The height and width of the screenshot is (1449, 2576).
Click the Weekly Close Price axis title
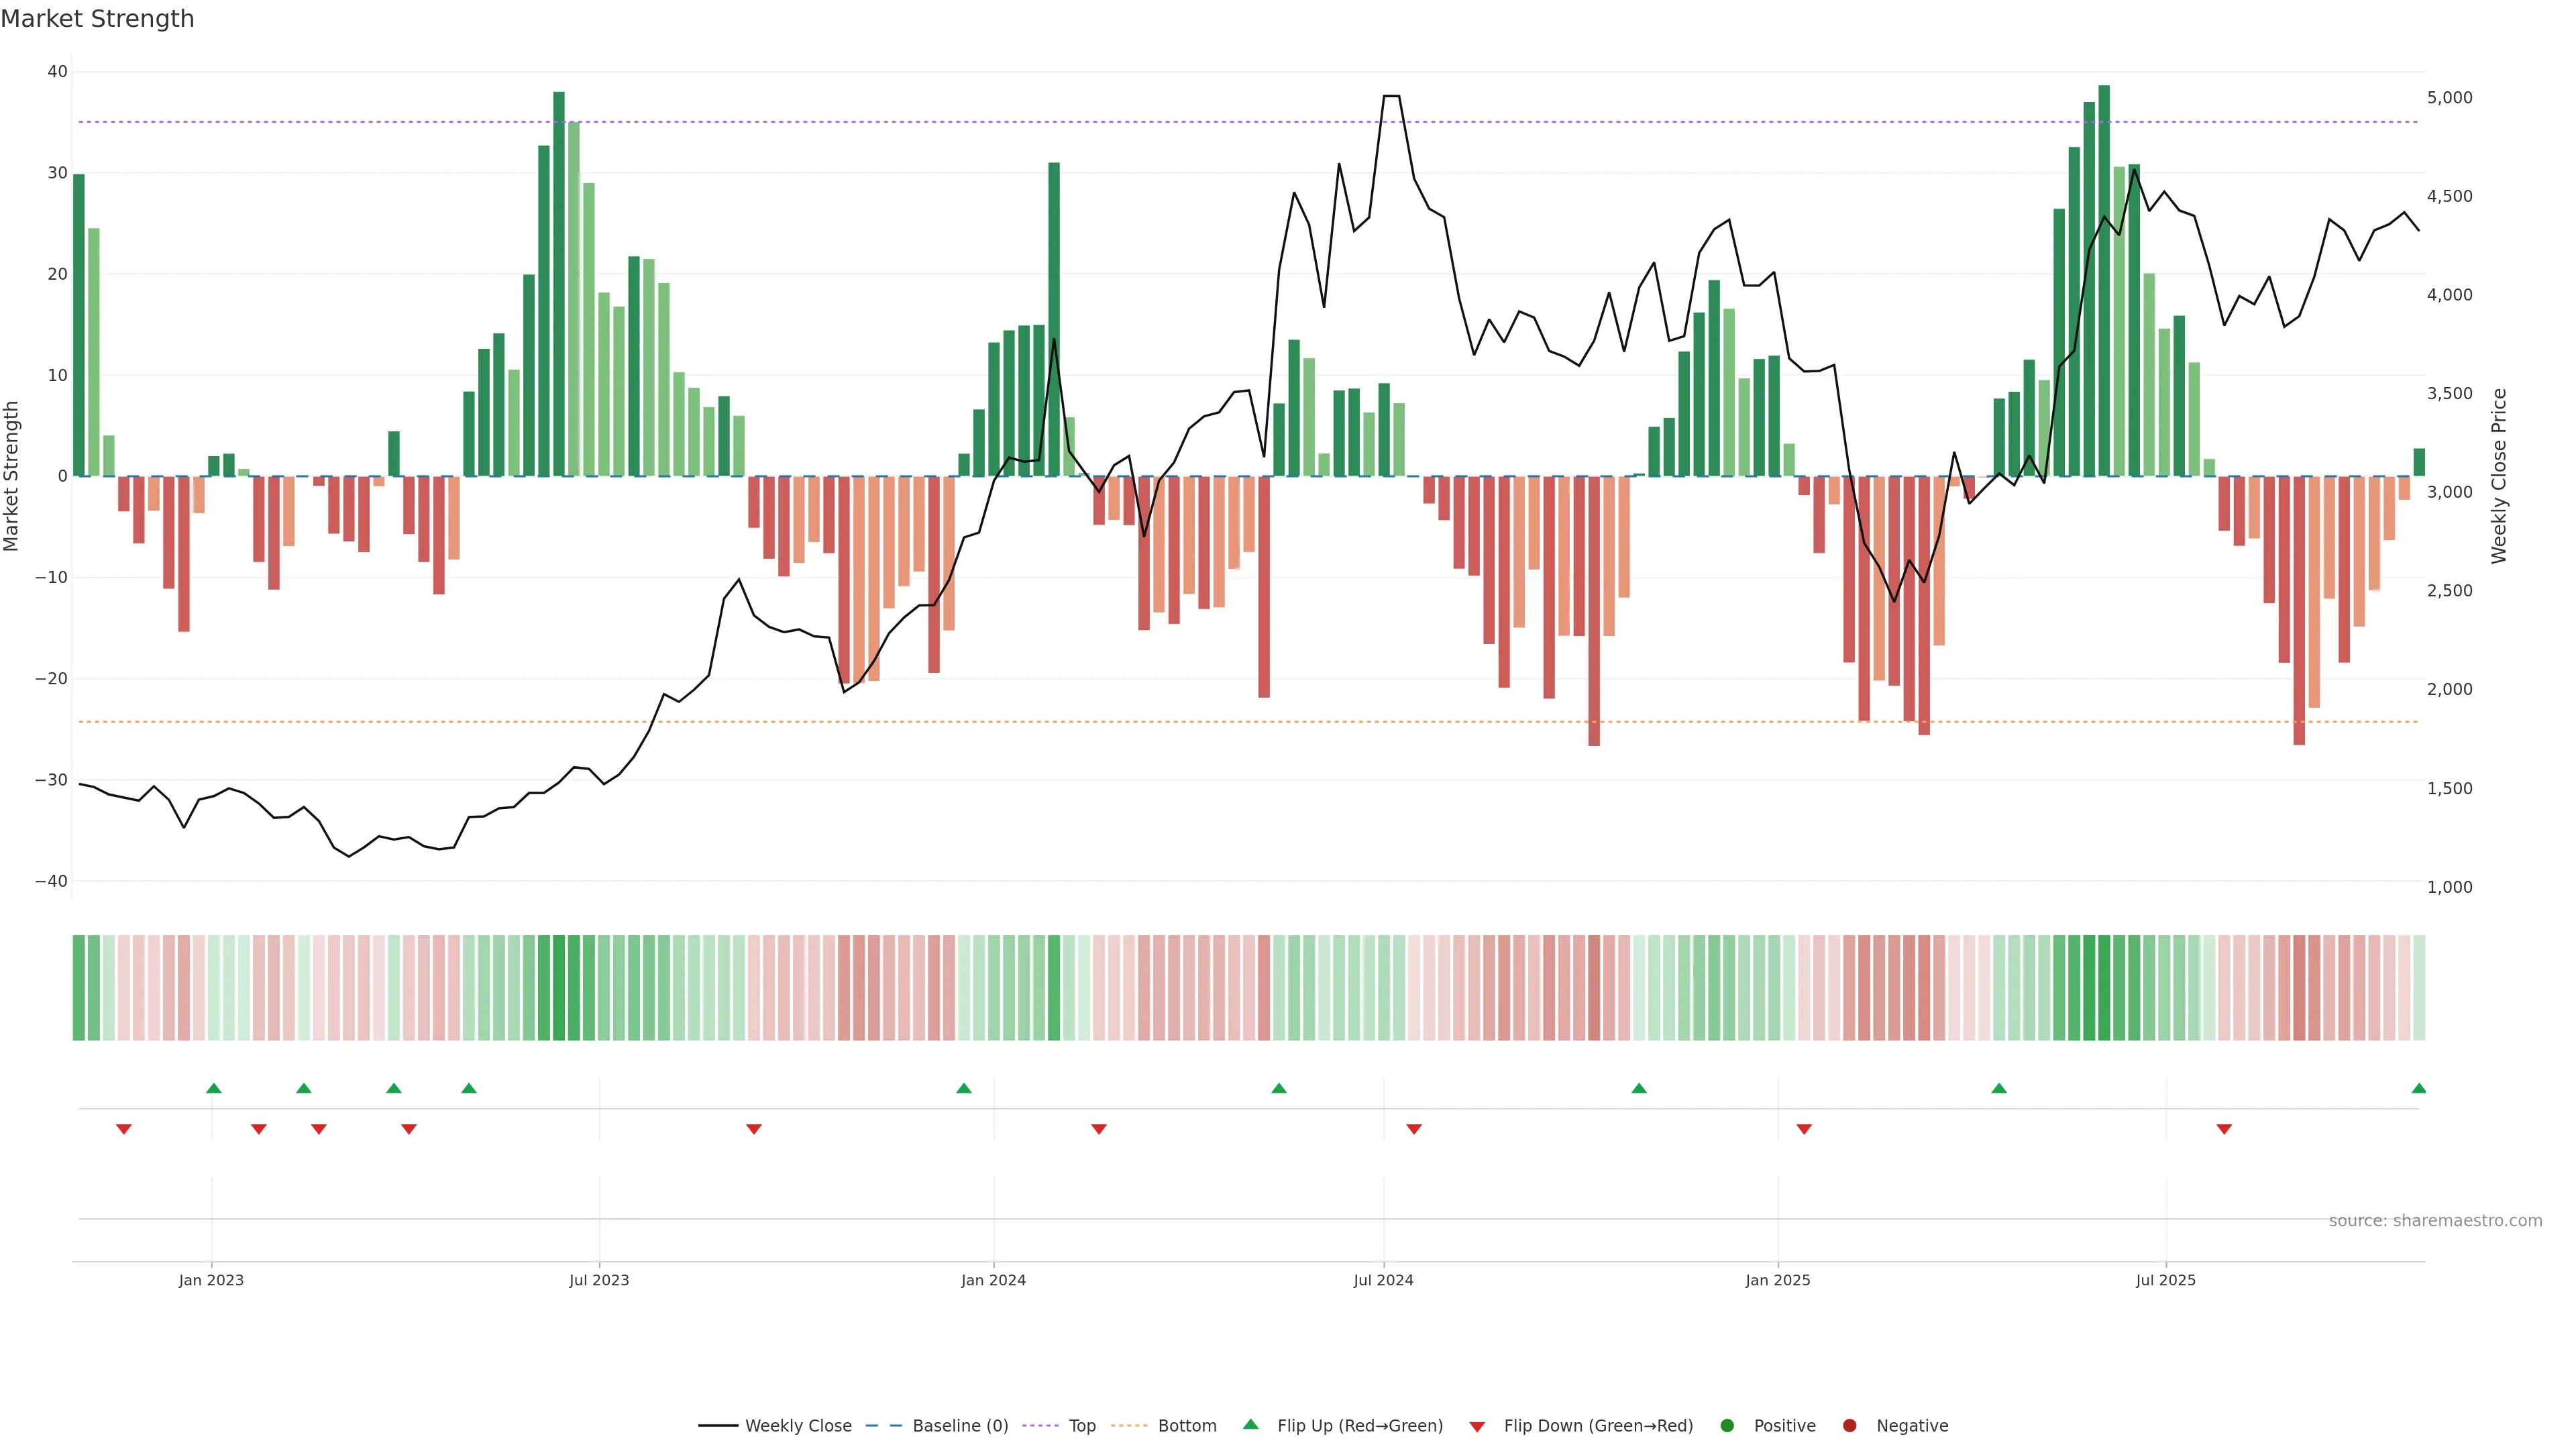[x=2499, y=476]
